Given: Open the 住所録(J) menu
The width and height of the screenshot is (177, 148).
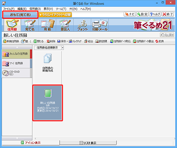Looking at the screenshot, I should point(35,9).
